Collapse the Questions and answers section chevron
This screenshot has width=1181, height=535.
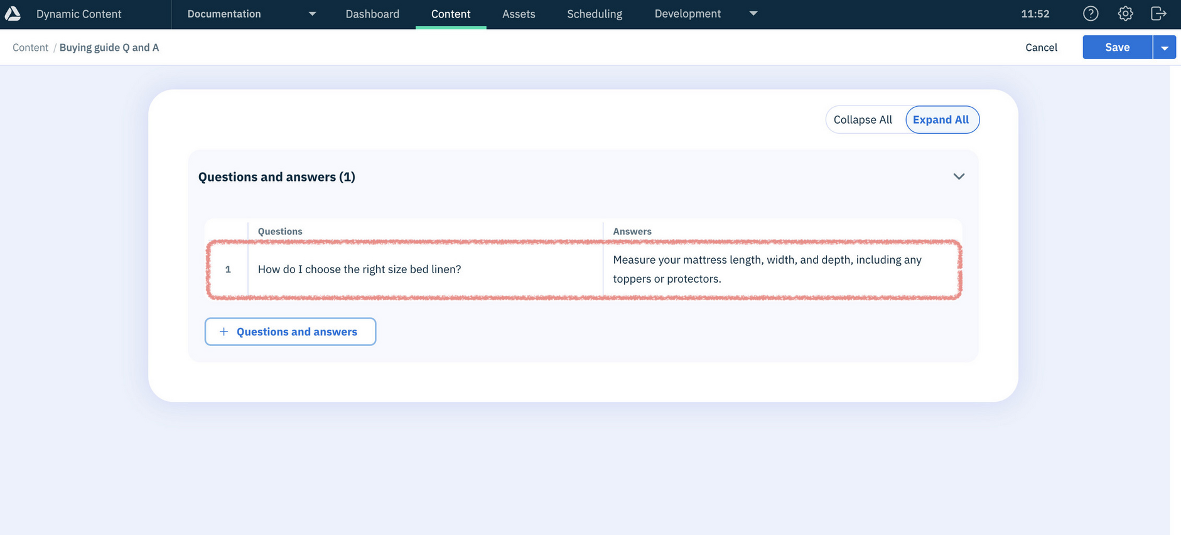tap(958, 176)
